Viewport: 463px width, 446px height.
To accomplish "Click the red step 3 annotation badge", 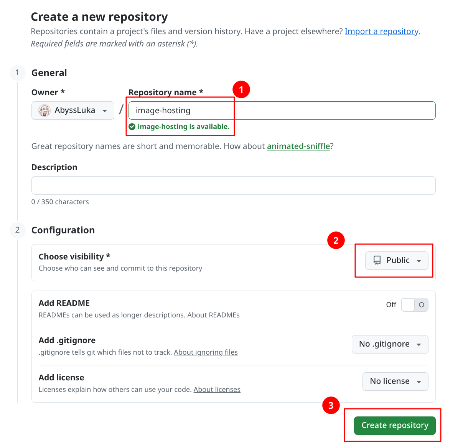I will [331, 405].
